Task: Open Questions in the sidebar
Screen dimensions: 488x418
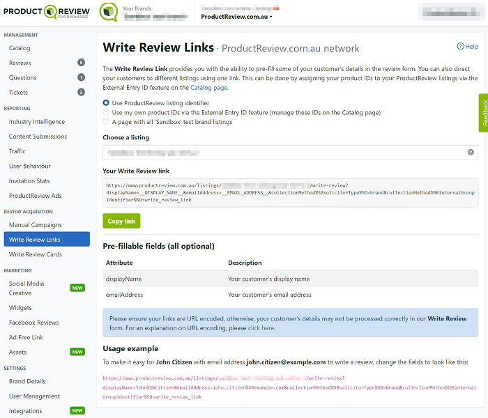Action: click(23, 77)
